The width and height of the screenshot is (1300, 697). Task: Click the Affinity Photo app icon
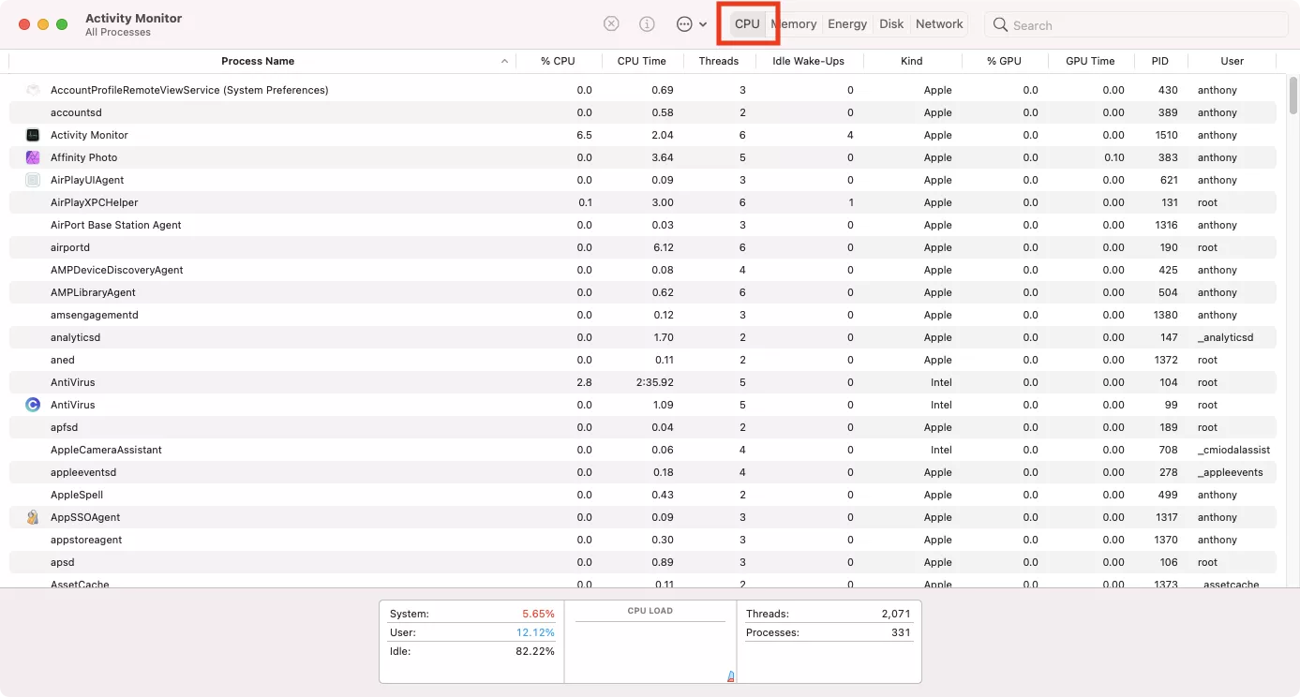[x=31, y=157]
